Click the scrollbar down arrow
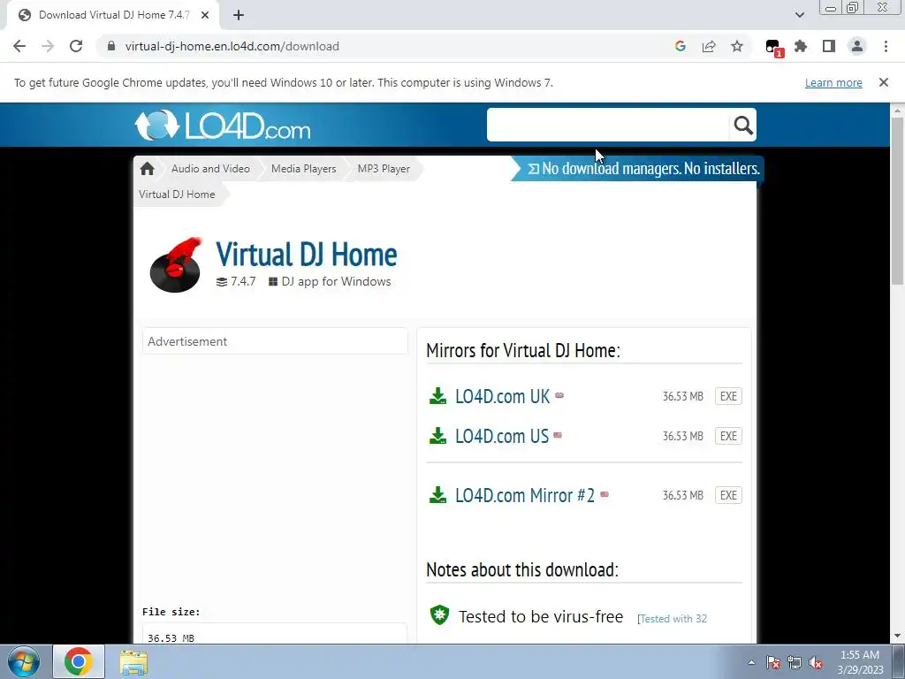905x679 pixels. 897,637
